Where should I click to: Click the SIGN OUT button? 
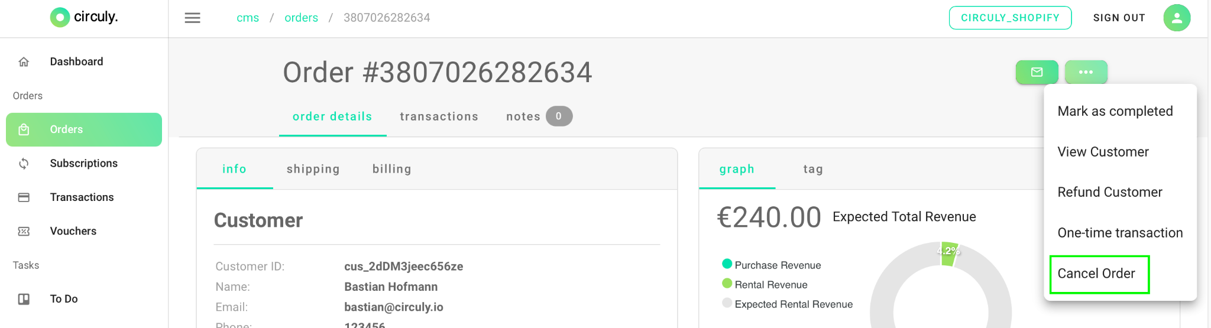(x=1119, y=18)
